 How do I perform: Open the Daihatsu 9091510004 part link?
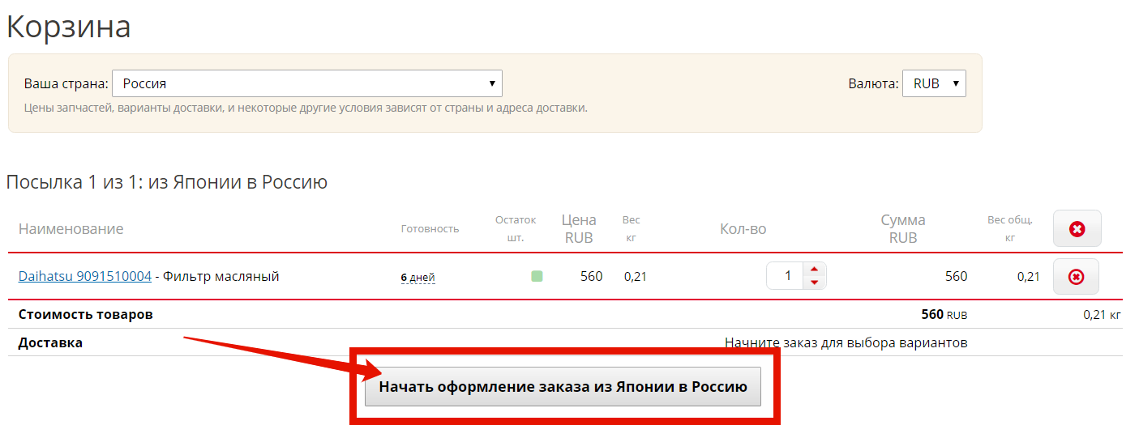tap(85, 276)
